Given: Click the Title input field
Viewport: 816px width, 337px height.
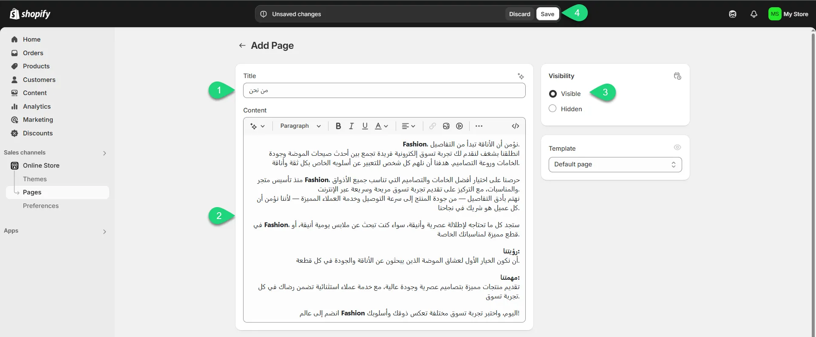Looking at the screenshot, I should pos(384,90).
